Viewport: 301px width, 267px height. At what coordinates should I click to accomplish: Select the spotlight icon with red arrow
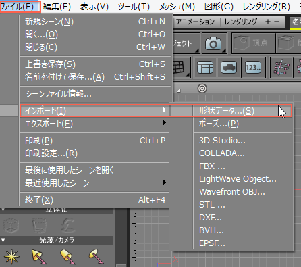[39, 256]
